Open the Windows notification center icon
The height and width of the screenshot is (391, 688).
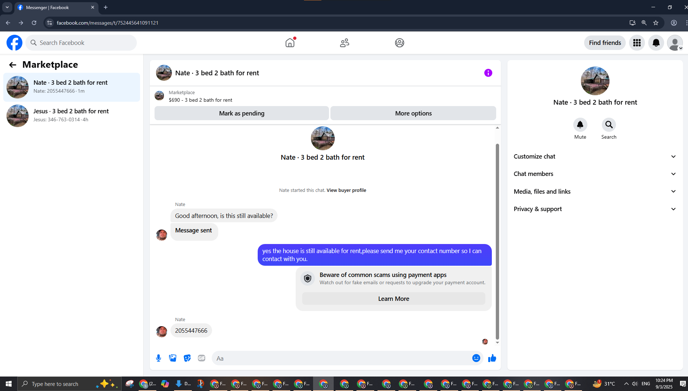pos(683,384)
